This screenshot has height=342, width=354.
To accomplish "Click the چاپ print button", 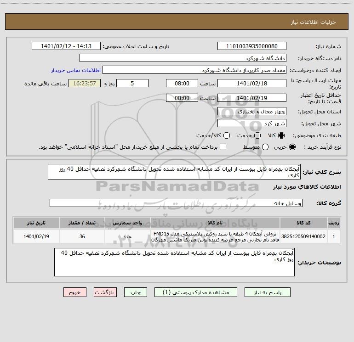I will click(x=136, y=292).
